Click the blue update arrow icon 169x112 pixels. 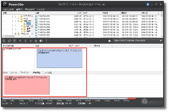[x=148, y=4]
